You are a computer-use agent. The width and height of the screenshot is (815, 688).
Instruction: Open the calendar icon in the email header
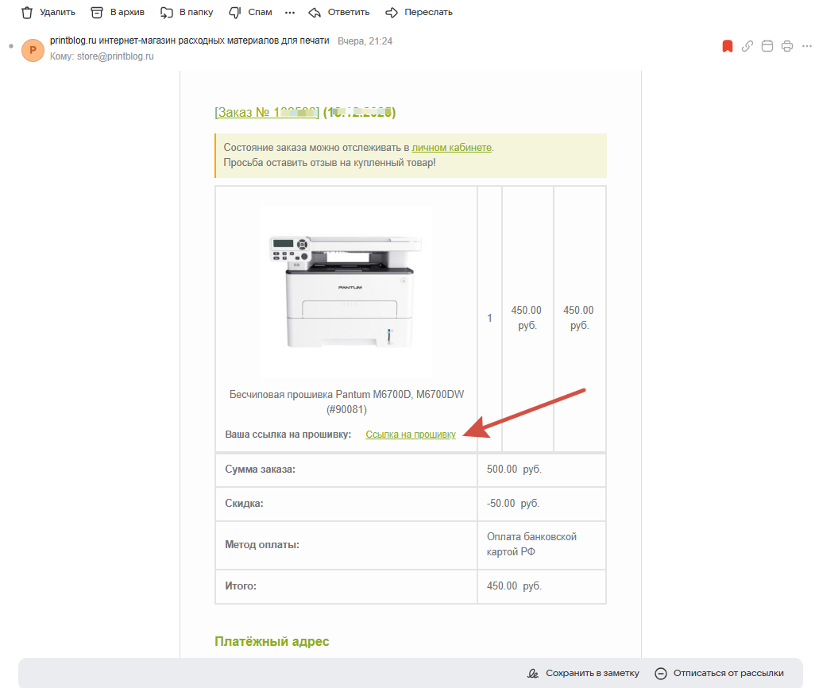tap(767, 46)
